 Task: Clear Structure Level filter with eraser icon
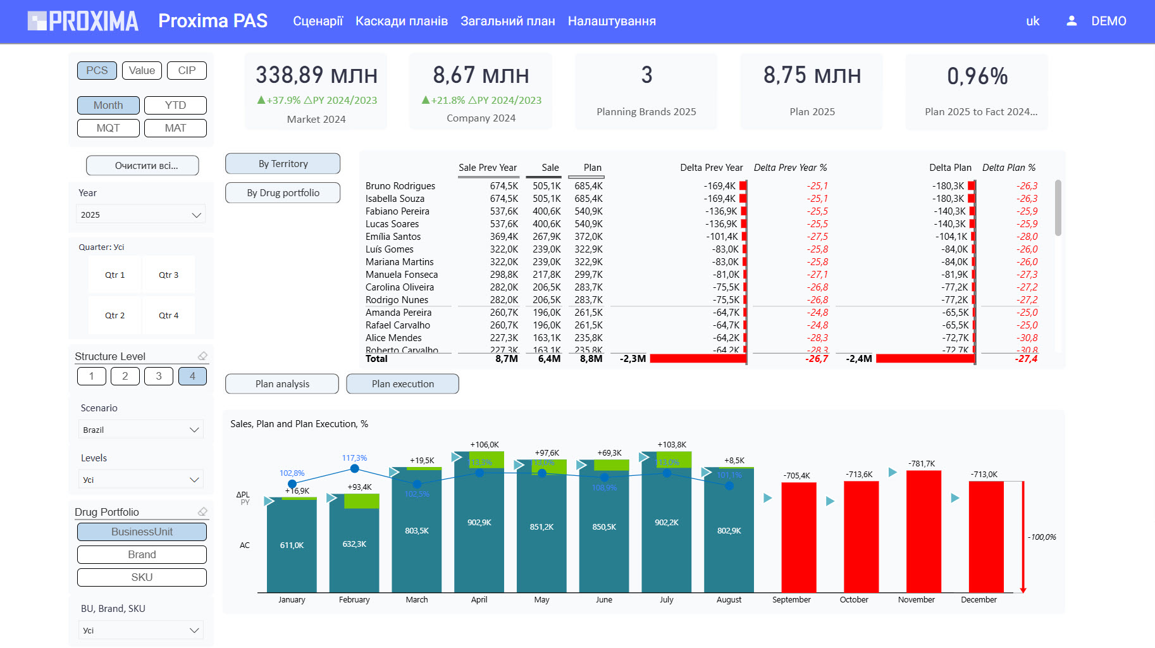point(202,356)
